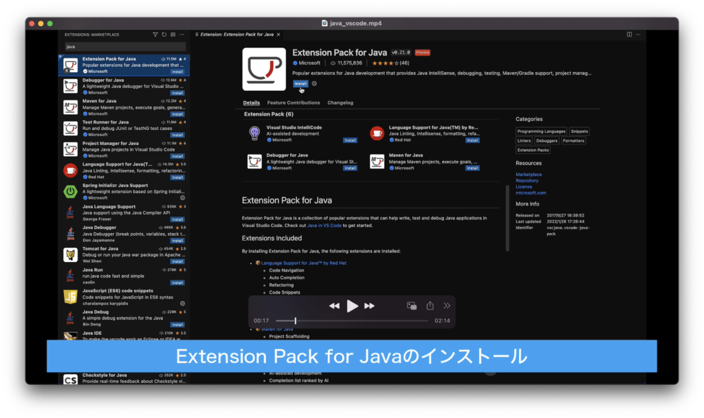Click the Refresh icon in Extensions panel
Screen dimensions: 704x418
click(x=164, y=34)
